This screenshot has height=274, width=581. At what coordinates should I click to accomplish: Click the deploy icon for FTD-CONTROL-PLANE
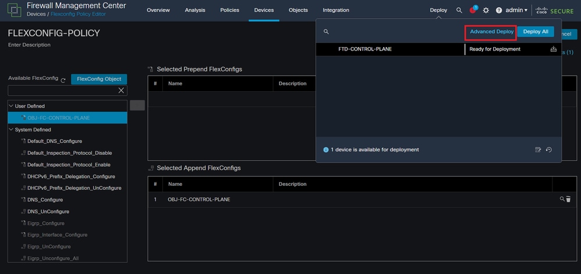point(554,49)
